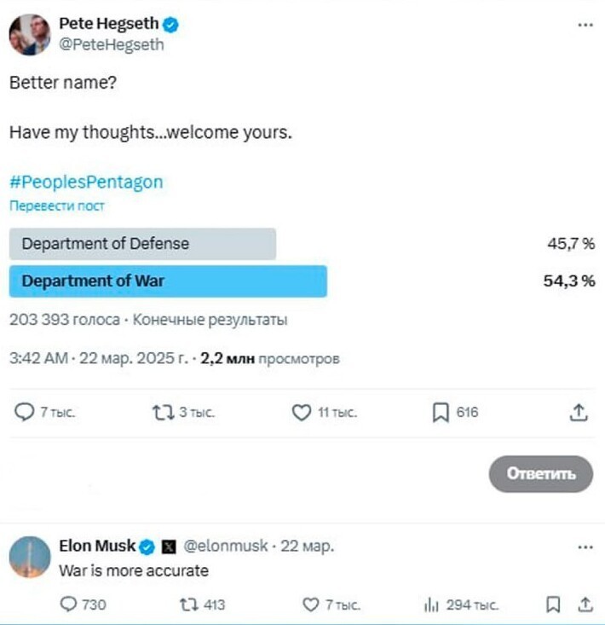The width and height of the screenshot is (605, 625).
Task: Click the Ответить reply button
Action: pyautogui.click(x=541, y=473)
